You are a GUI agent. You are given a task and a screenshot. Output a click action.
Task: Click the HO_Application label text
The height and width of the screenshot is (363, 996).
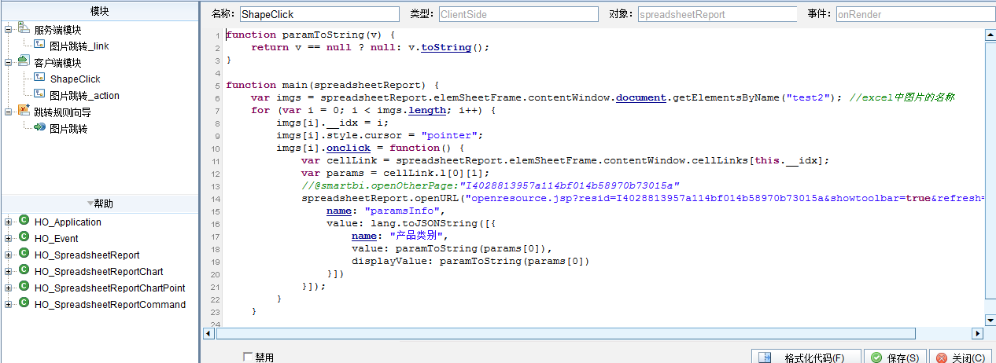tap(68, 222)
